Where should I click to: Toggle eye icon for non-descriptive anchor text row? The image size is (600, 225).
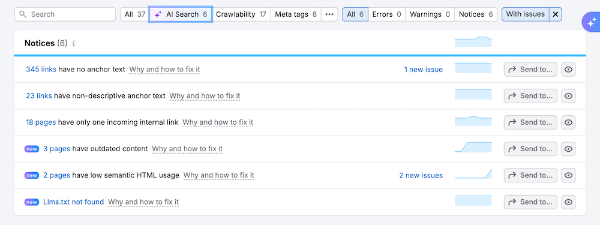point(568,96)
